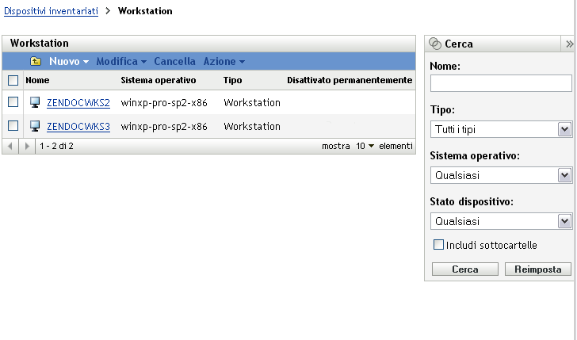Enable Includi sottocartelle checkbox
The image size is (577, 340).
coord(438,246)
